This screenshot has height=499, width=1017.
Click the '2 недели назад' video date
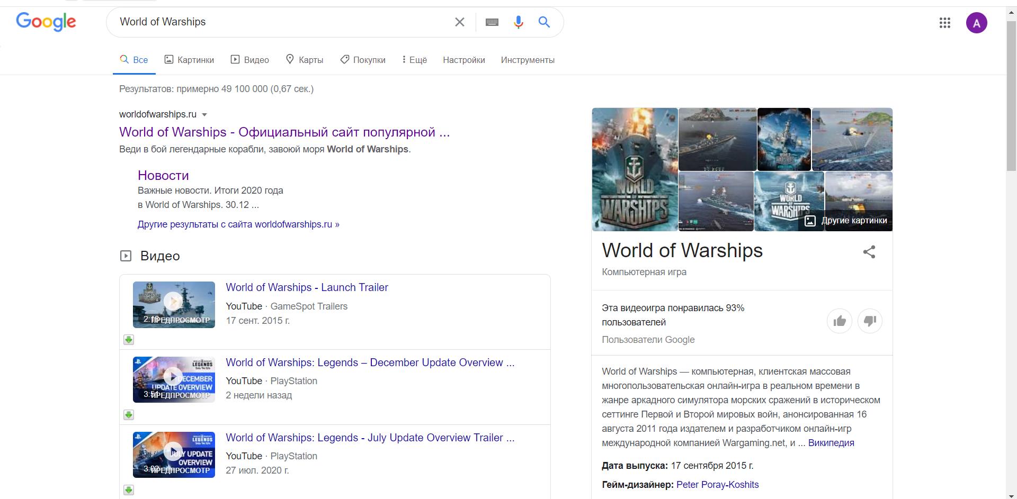(x=258, y=395)
